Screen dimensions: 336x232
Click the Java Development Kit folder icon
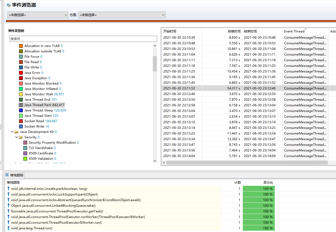point(16,132)
